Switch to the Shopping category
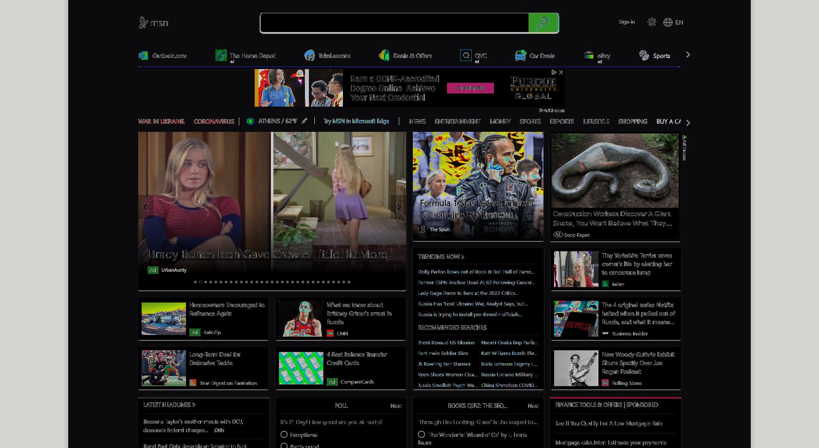 click(633, 122)
